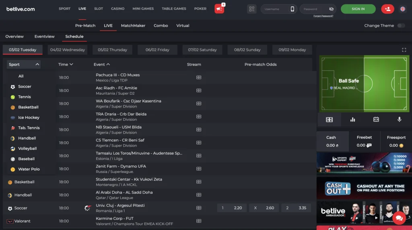Click the red register user icon
This screenshot has width=412, height=230.
pos(387,9)
